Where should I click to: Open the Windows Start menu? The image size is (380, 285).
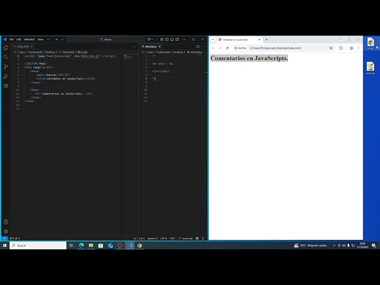pos(5,245)
